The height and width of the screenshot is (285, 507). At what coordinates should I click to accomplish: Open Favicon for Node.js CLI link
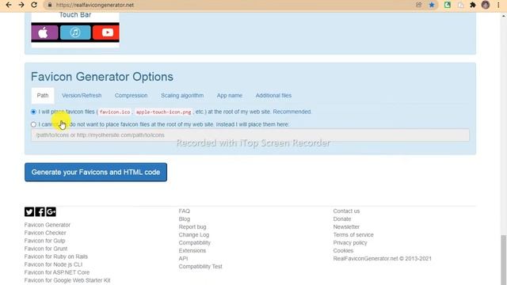[53, 264]
